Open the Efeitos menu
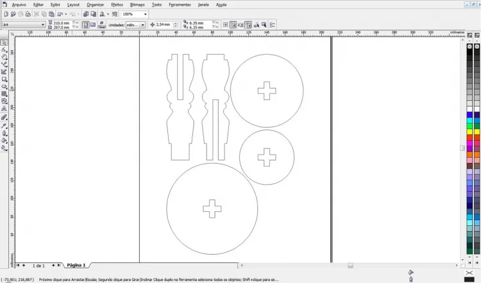The width and height of the screenshot is (481, 283). (x=117, y=4)
